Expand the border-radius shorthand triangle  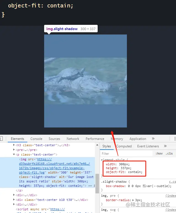(133, 200)
